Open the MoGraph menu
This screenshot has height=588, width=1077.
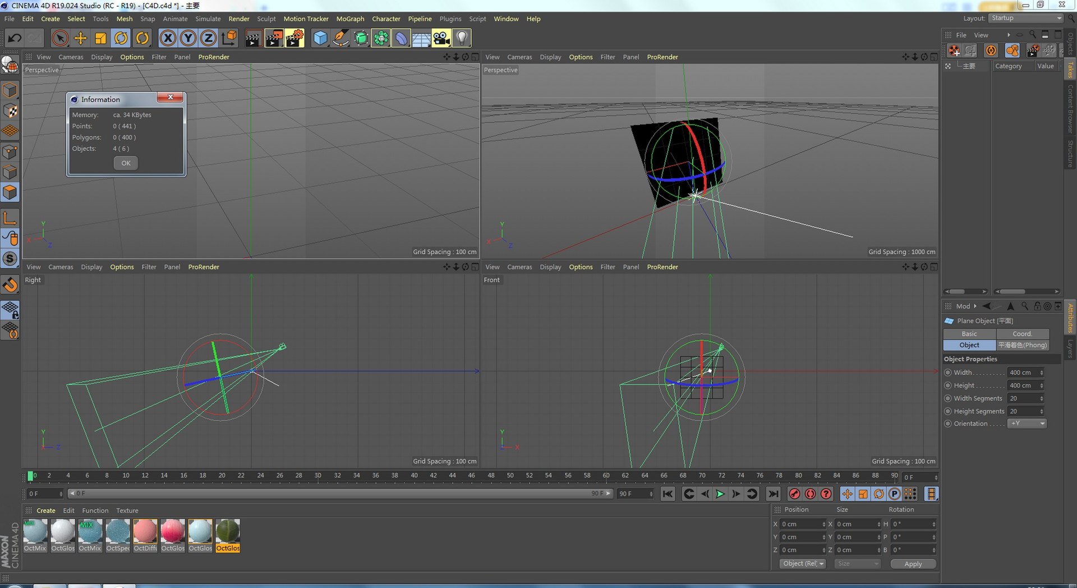[350, 19]
